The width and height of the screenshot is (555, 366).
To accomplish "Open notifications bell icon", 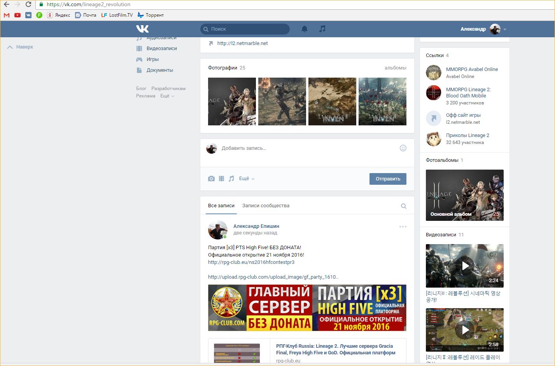I will tap(305, 29).
